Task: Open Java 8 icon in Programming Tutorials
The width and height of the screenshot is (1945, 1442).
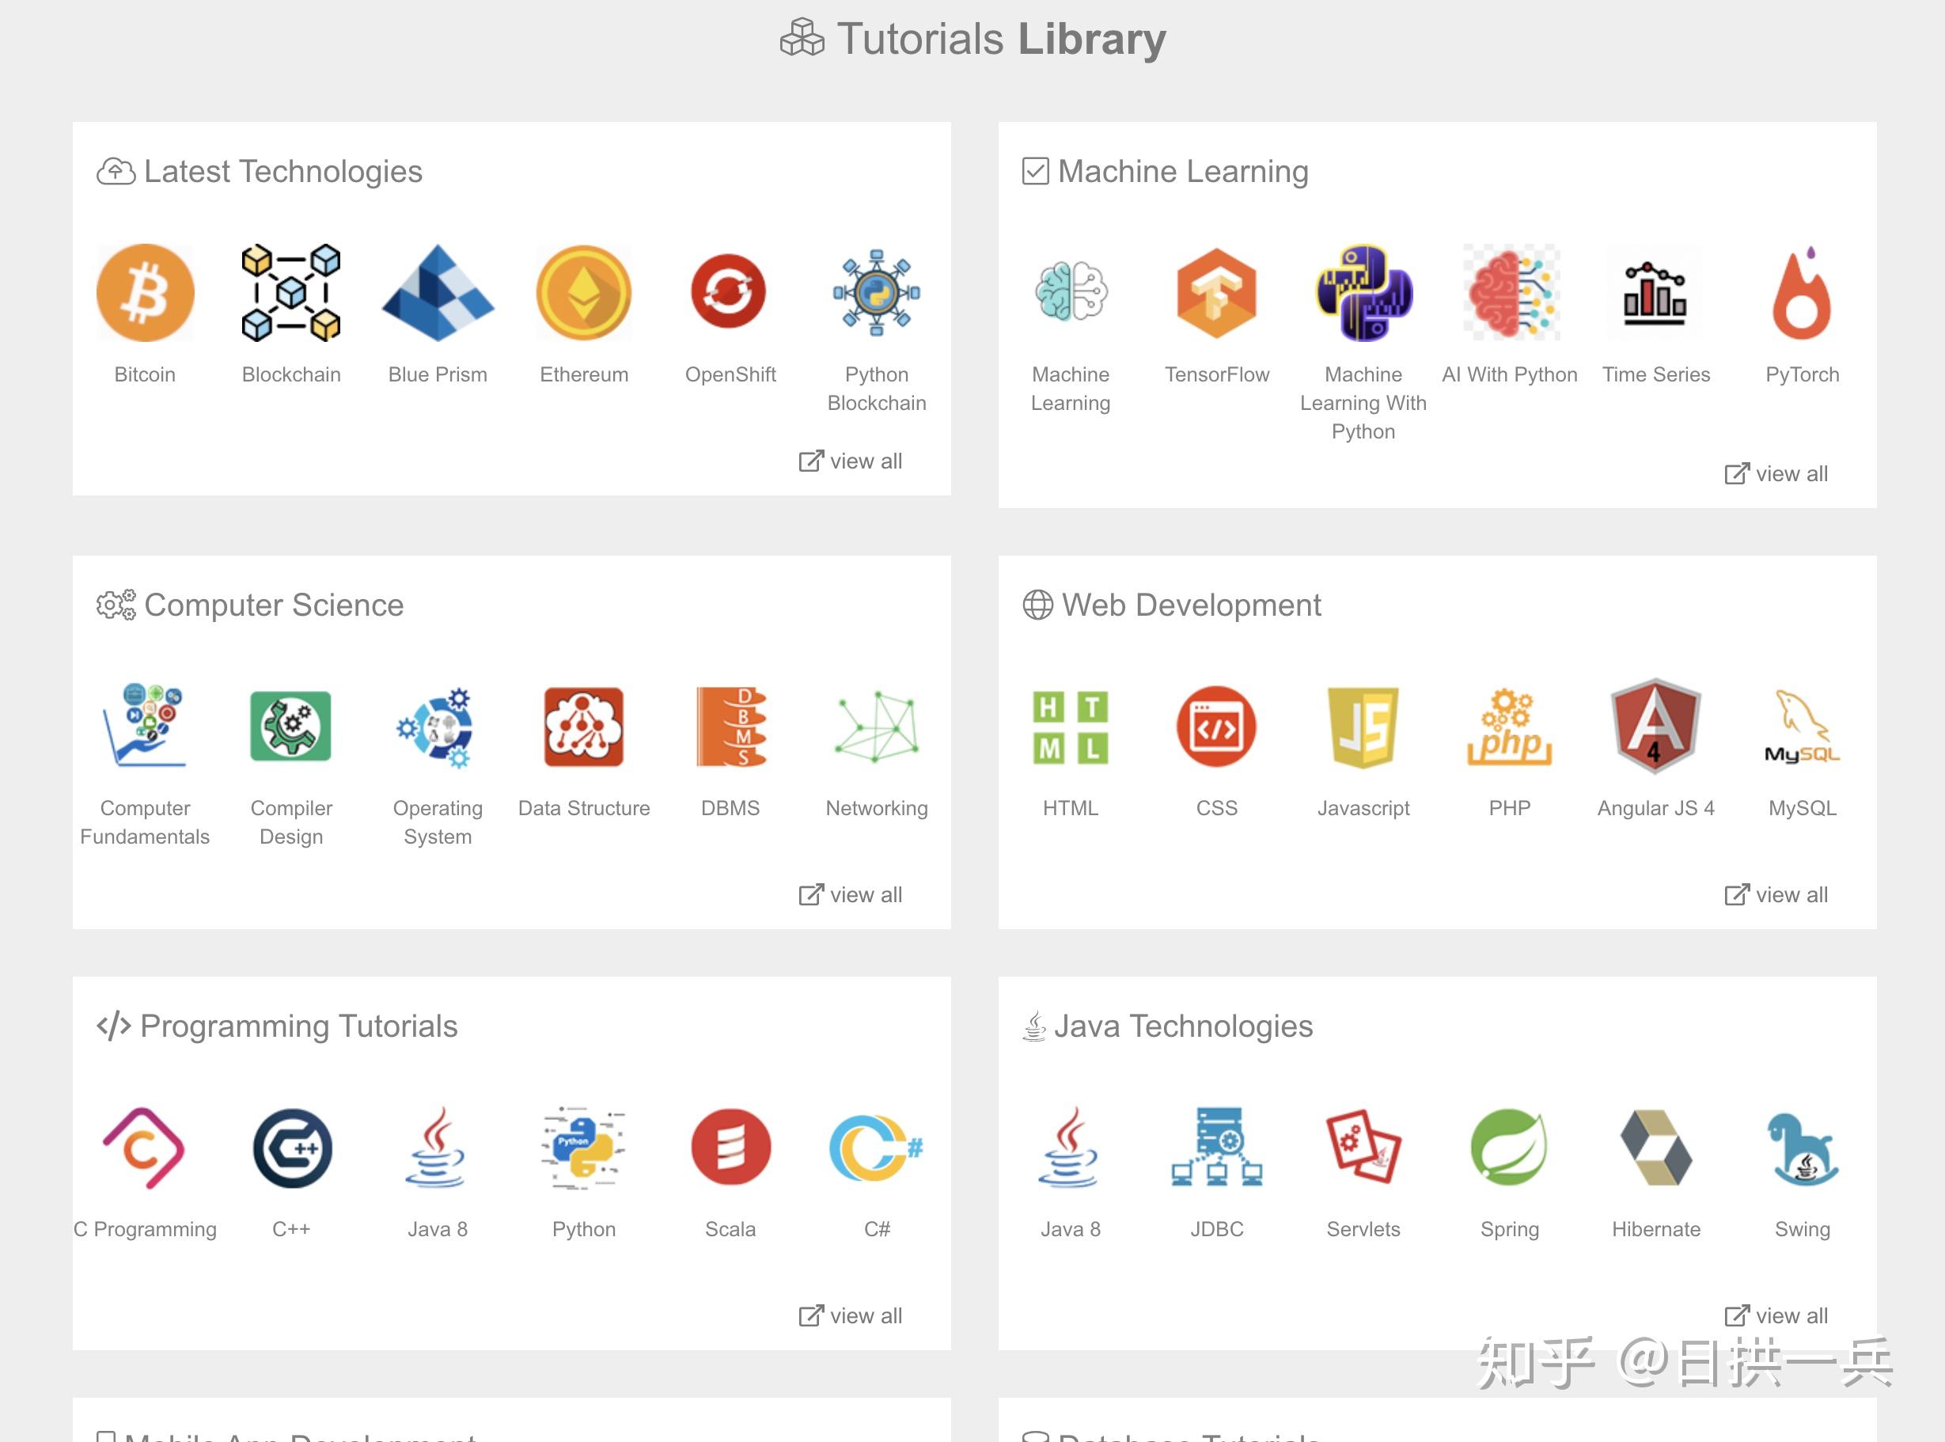Action: pyautogui.click(x=436, y=1147)
